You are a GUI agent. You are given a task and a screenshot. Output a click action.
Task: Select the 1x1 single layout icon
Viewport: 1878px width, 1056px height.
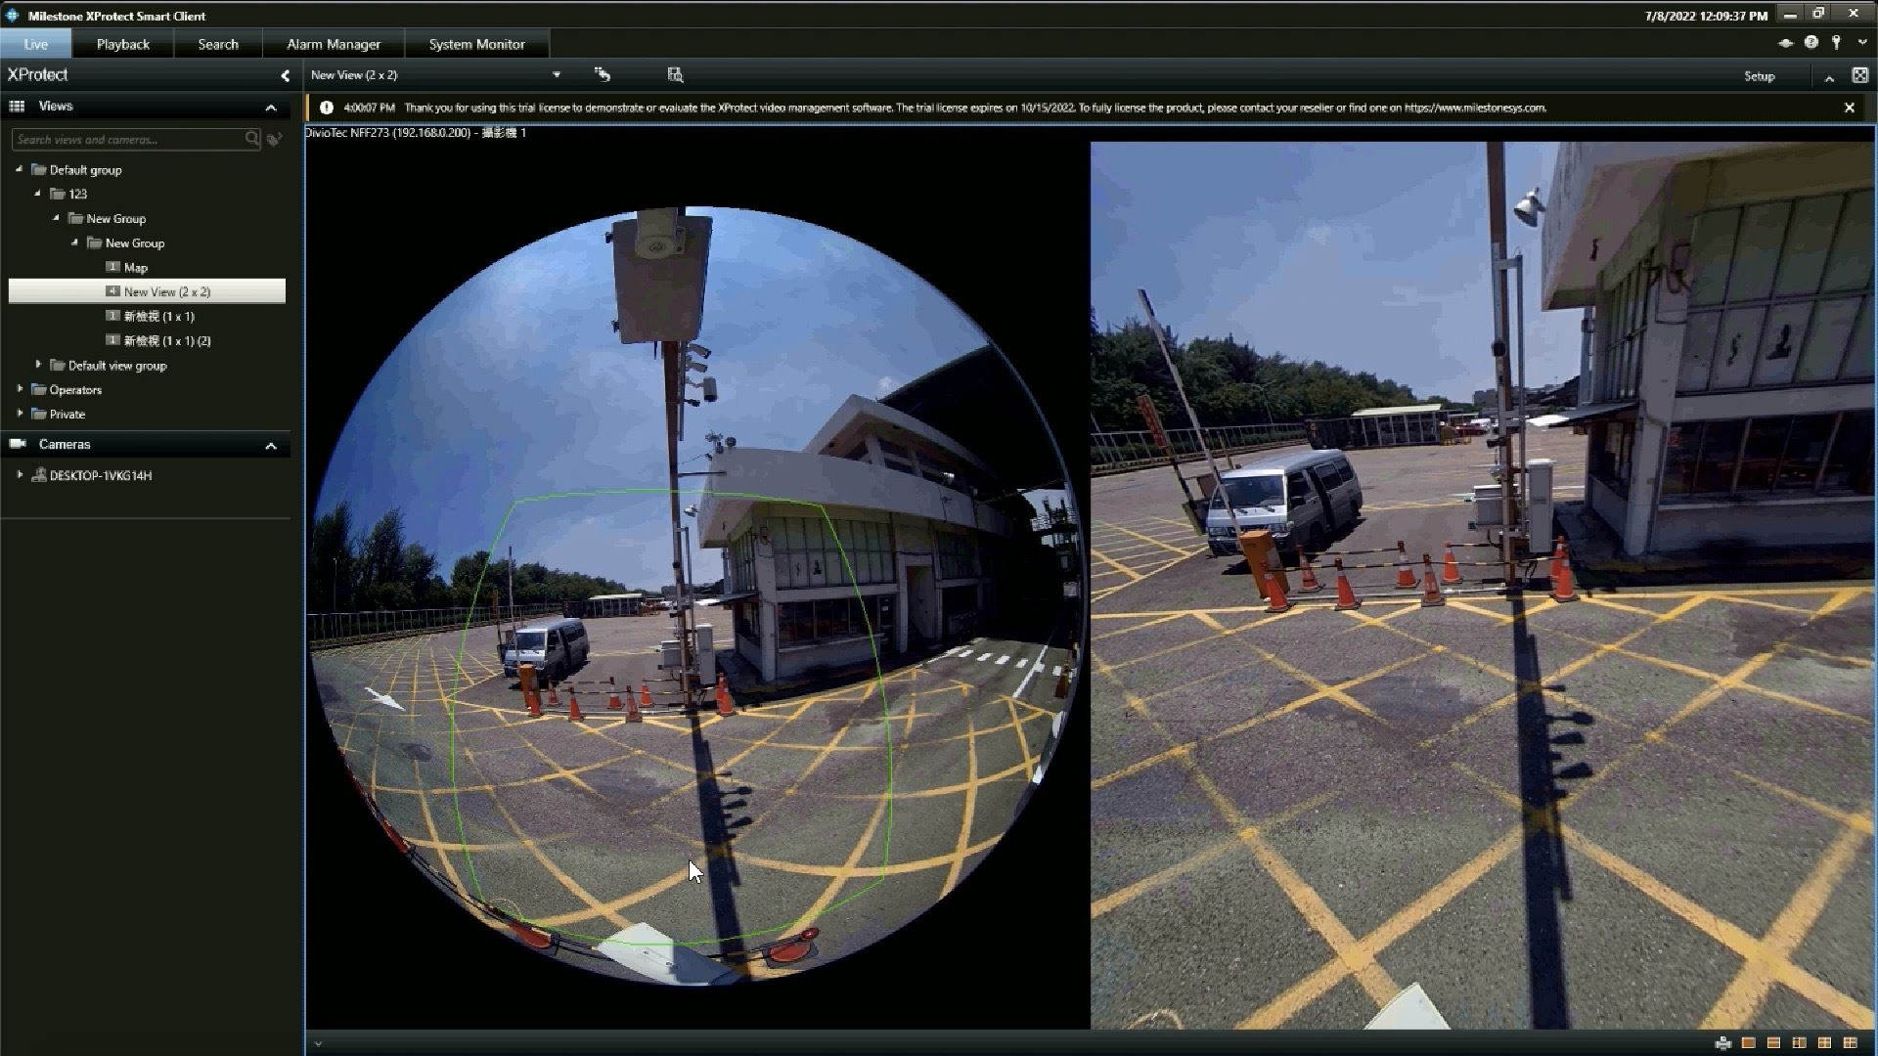point(1749,1043)
